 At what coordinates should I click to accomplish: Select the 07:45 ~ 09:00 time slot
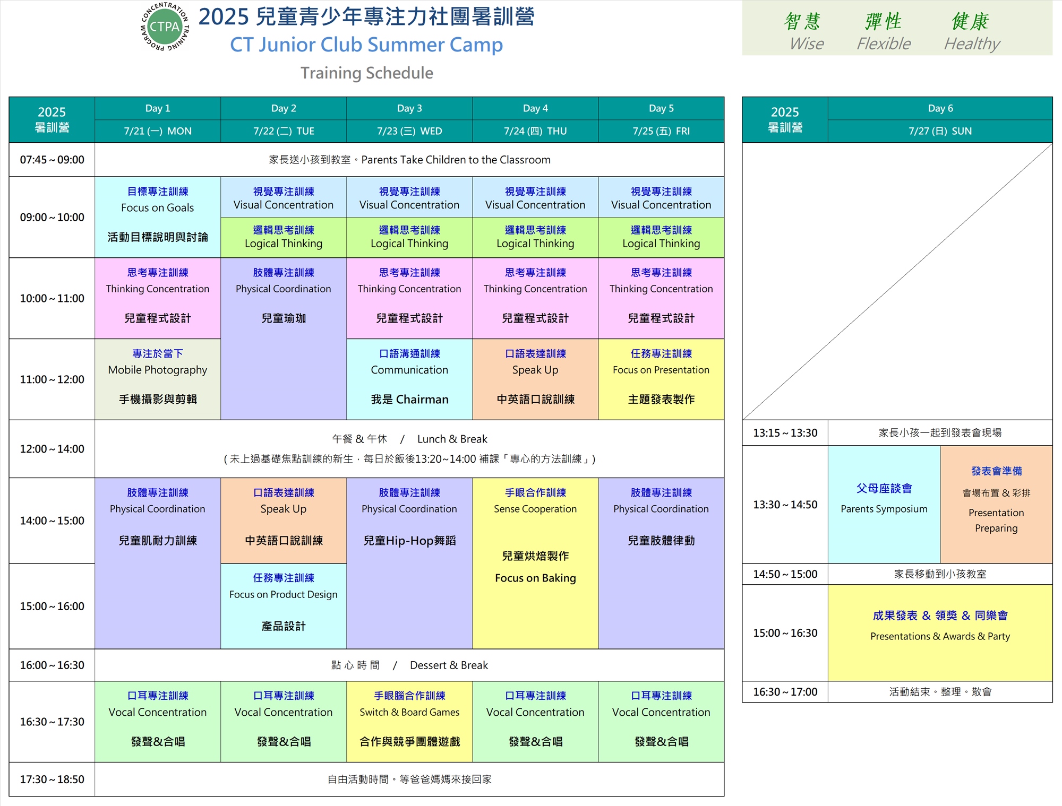(x=52, y=160)
